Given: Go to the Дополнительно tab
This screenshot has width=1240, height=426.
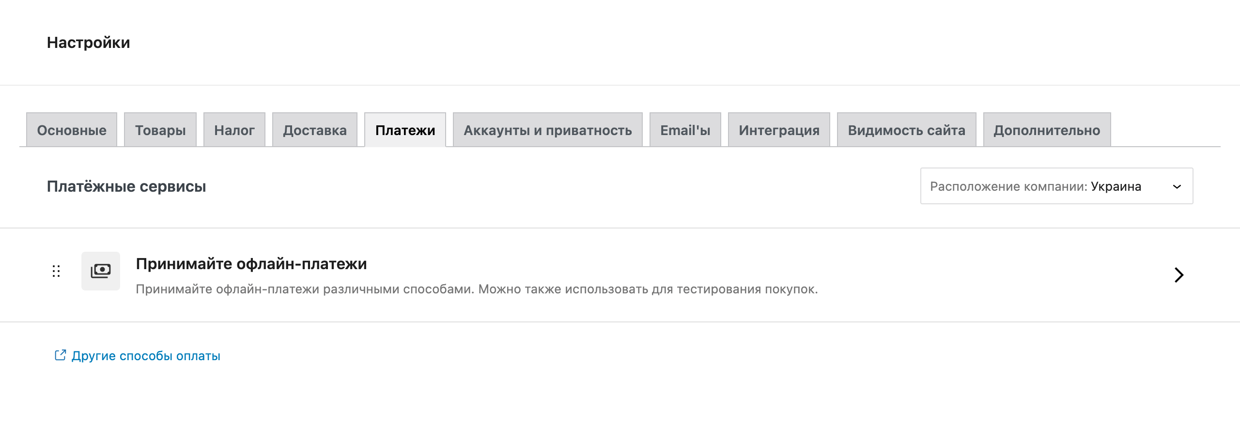Looking at the screenshot, I should [1047, 130].
